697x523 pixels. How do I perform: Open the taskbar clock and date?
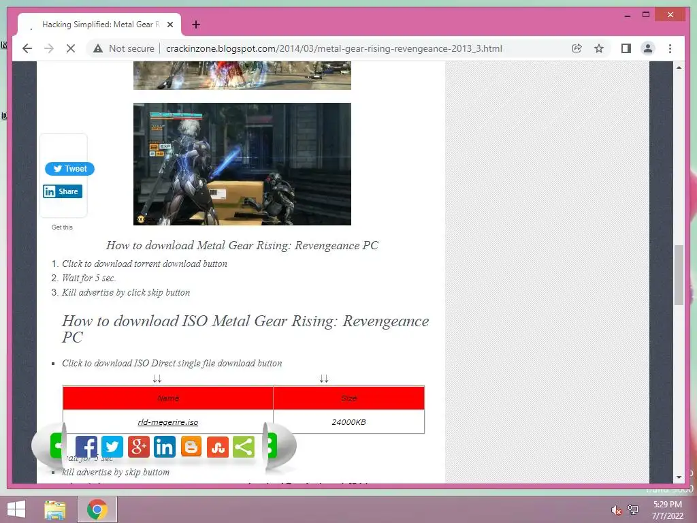click(667, 510)
